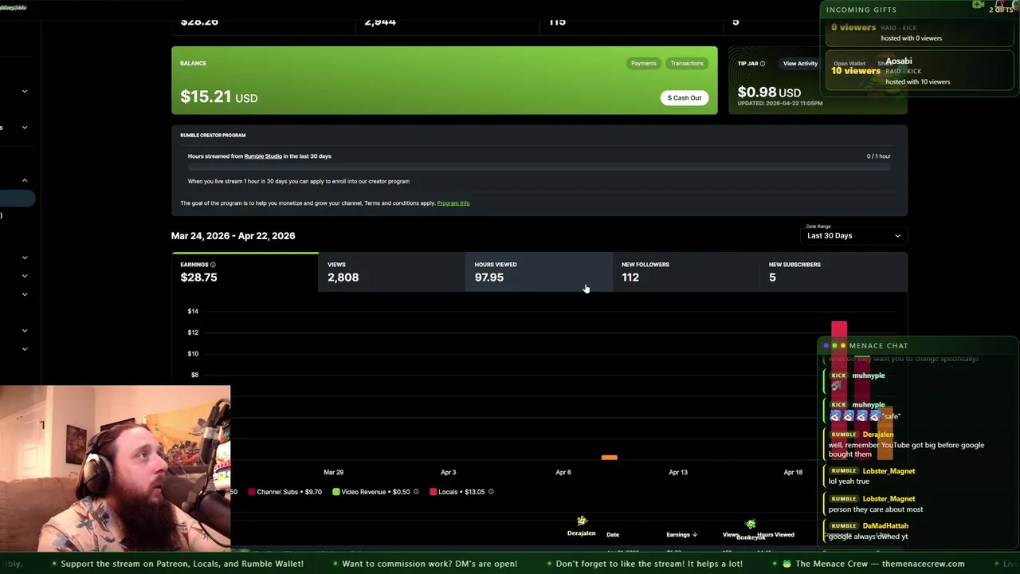The width and height of the screenshot is (1020, 574).
Task: Select the Hours Viewed 97.95 tab
Action: (539, 272)
